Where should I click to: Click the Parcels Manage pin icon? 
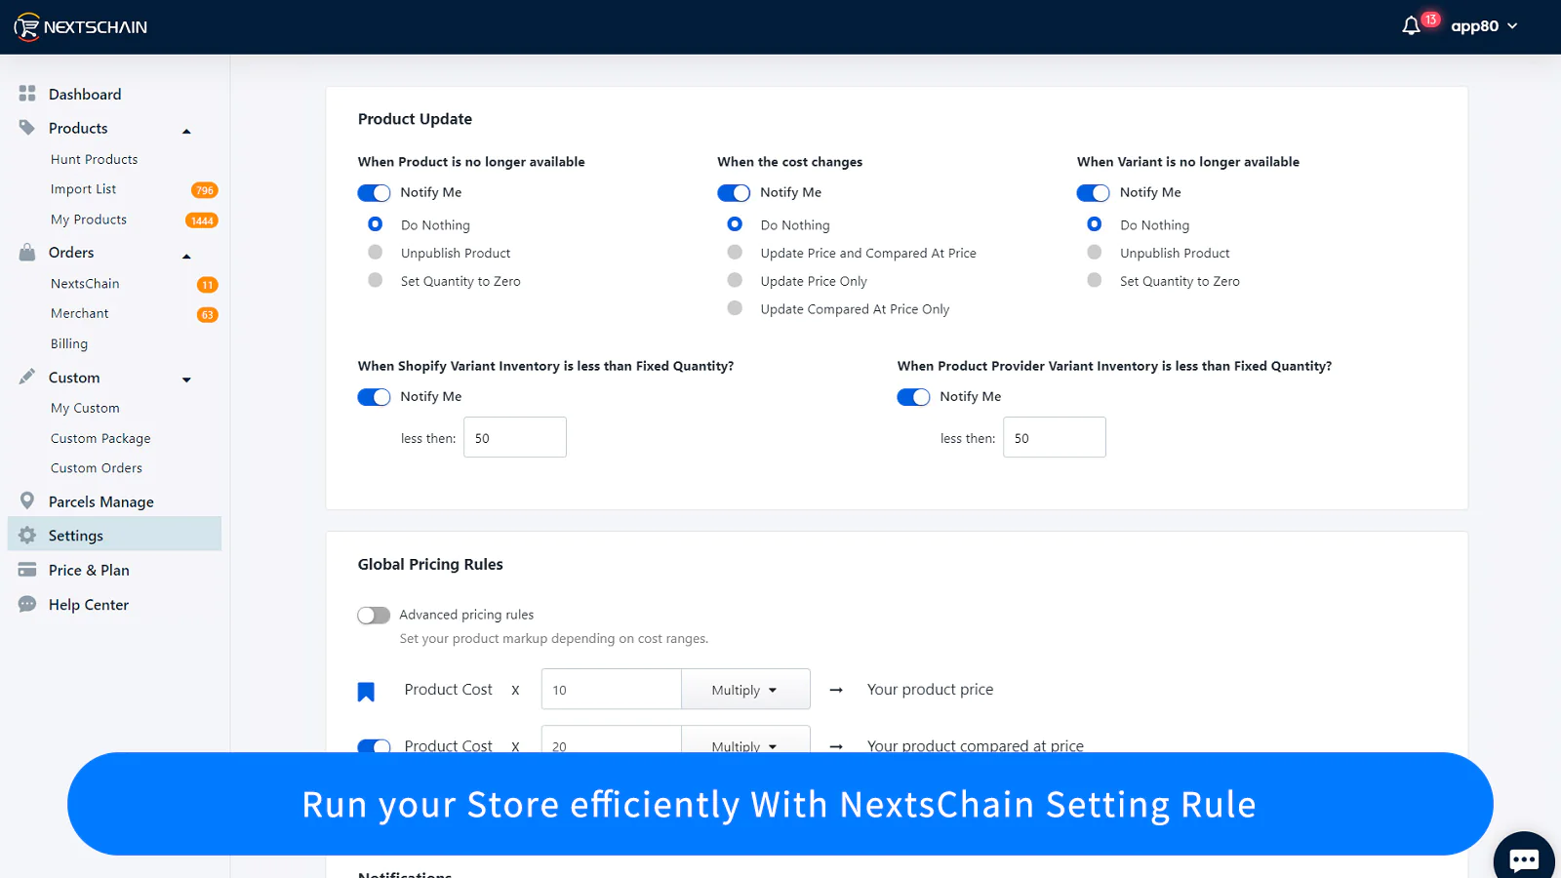(x=27, y=500)
